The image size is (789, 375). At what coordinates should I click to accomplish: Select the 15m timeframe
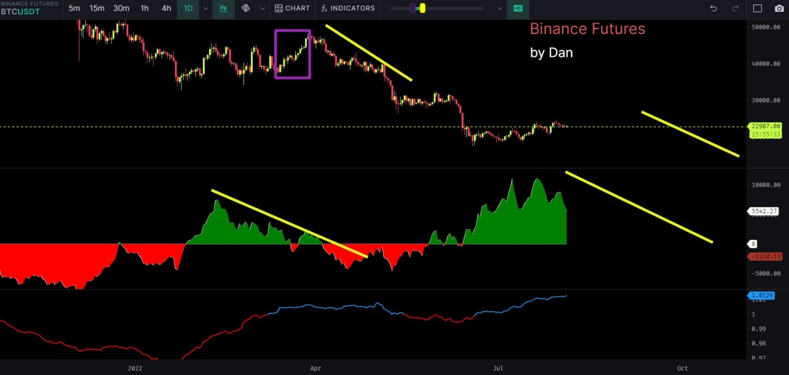tap(97, 9)
